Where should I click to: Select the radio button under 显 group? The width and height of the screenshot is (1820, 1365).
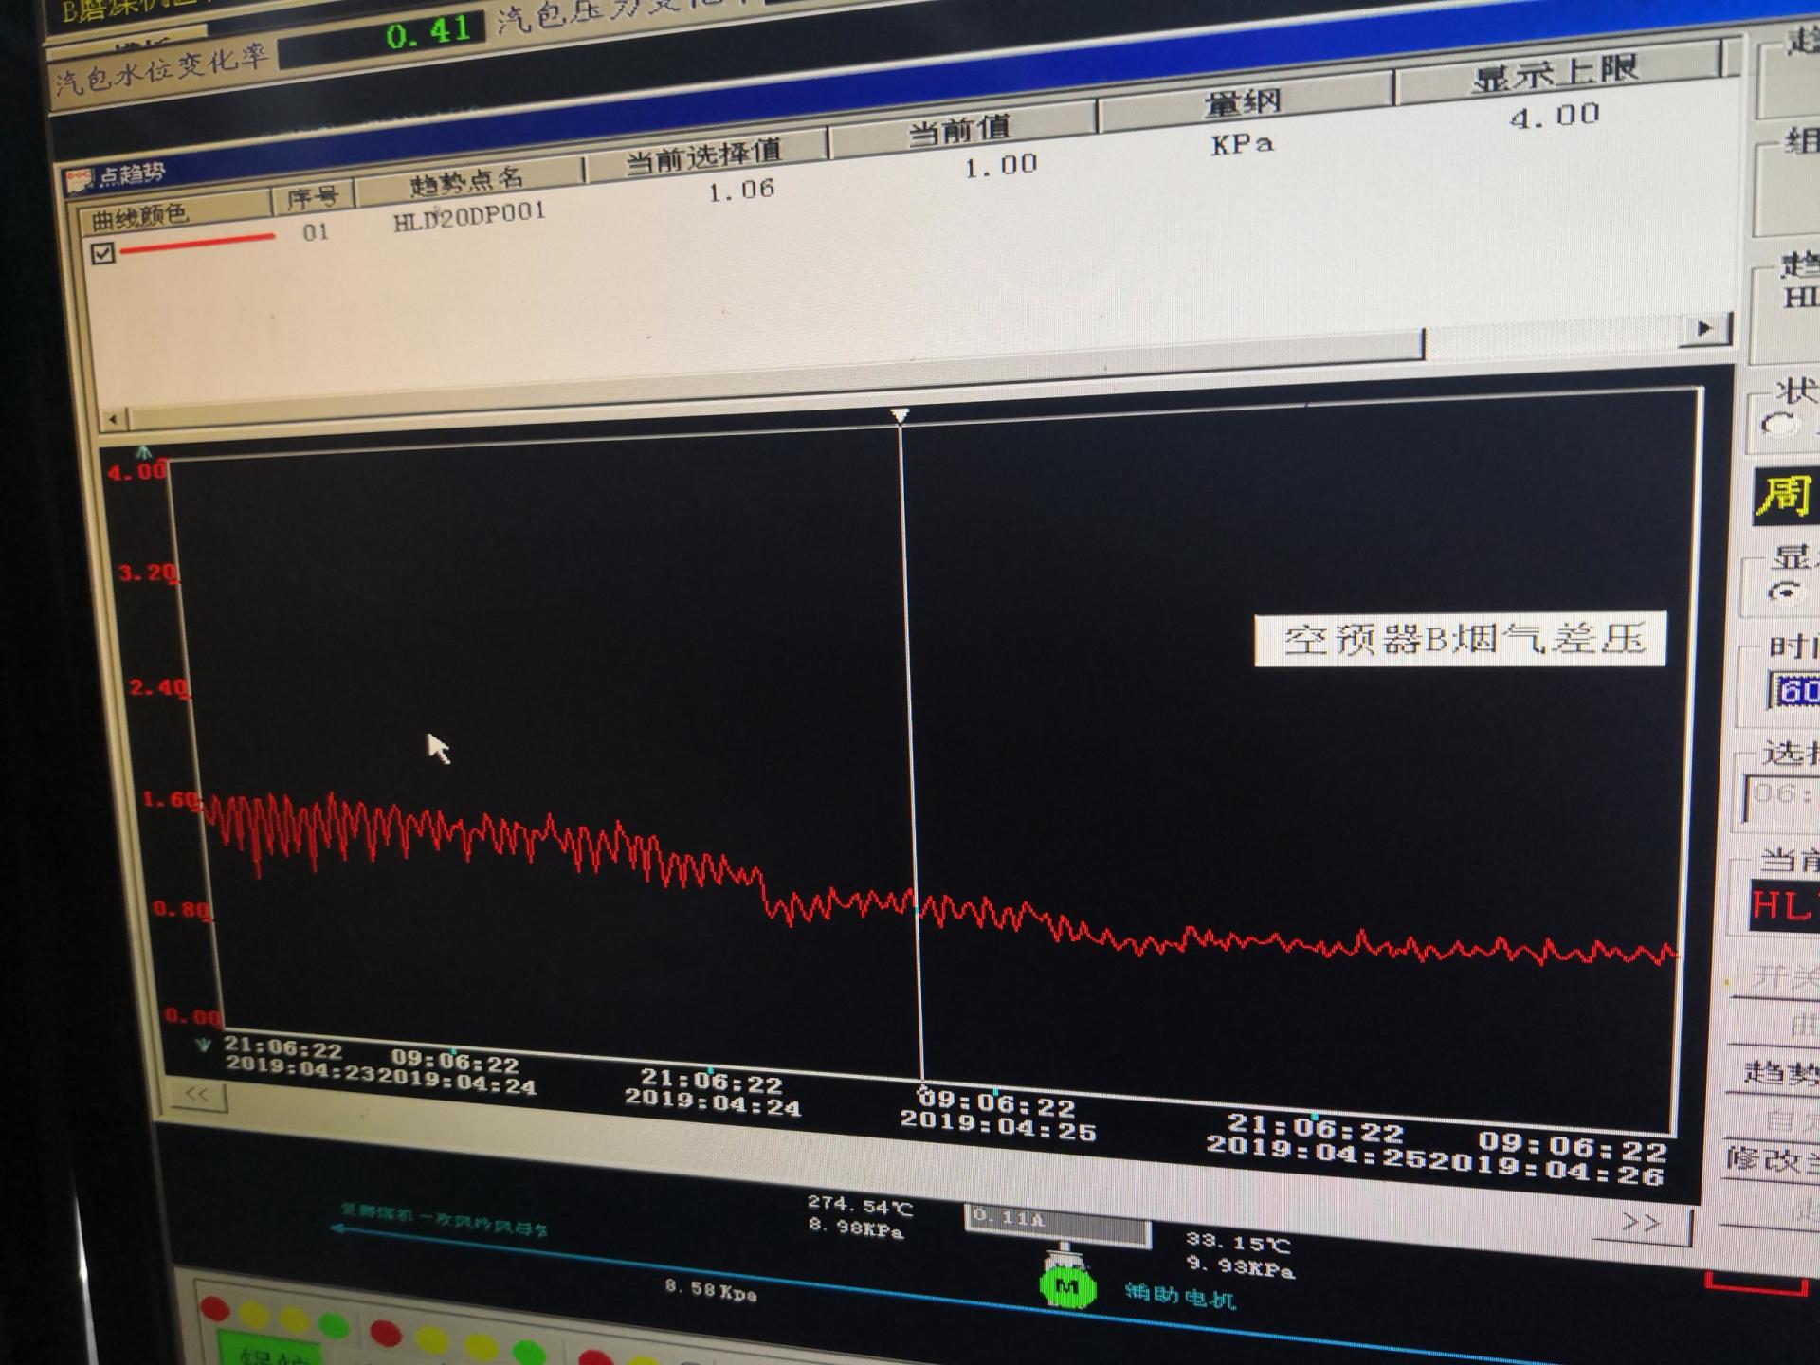point(1785,591)
